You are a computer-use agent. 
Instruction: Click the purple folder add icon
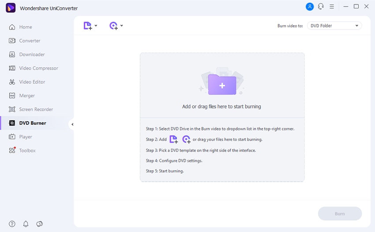click(x=222, y=84)
